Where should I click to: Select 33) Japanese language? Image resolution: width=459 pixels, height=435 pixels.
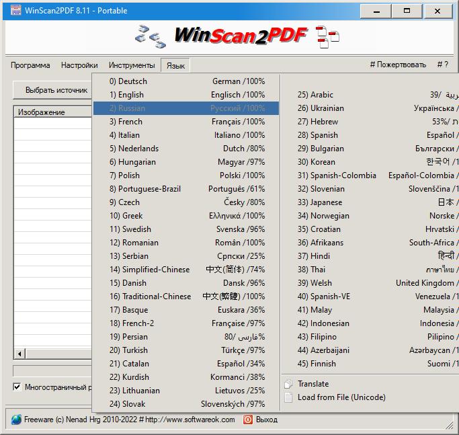[x=370, y=202]
